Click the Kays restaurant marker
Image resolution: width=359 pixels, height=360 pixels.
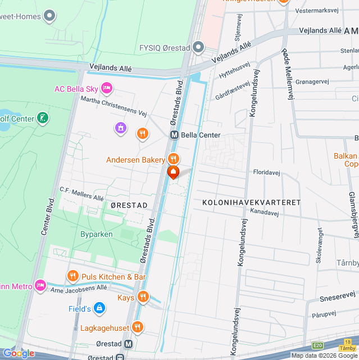(143, 297)
